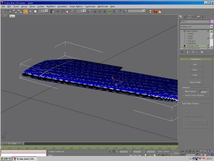Viewport: 214px width, 161px height.
Task: Toggle Show End Result under modifier stack
Action: click(x=188, y=52)
